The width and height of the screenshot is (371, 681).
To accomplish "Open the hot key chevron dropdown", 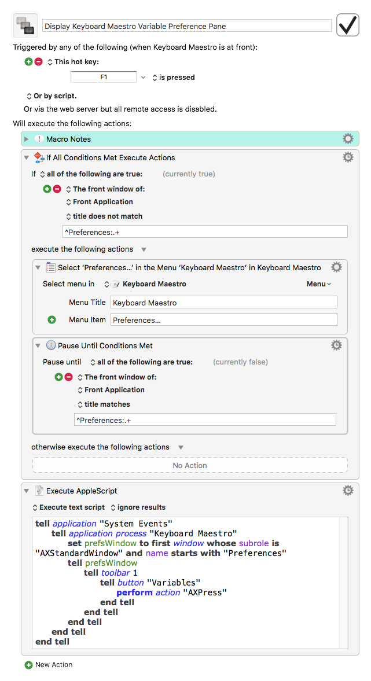I will click(143, 78).
